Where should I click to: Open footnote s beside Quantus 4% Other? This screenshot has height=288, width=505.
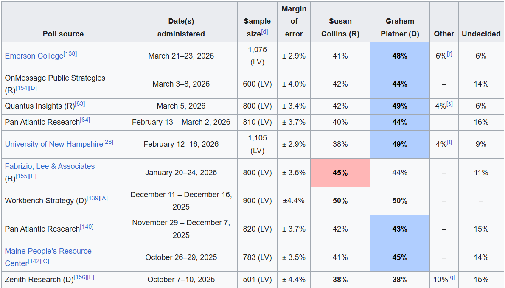coord(449,104)
